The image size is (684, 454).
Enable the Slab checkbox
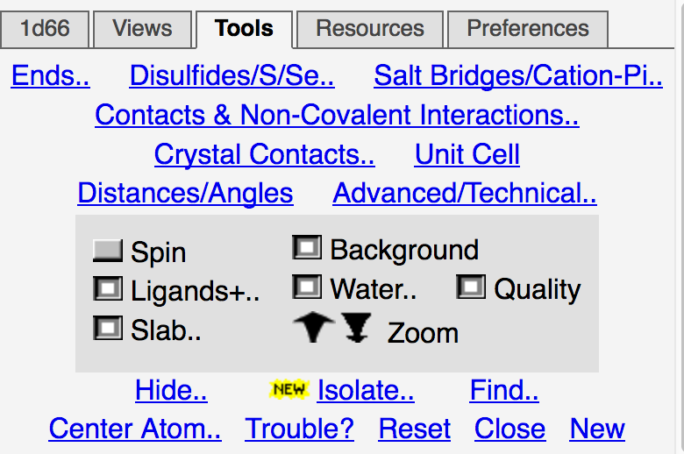(108, 328)
